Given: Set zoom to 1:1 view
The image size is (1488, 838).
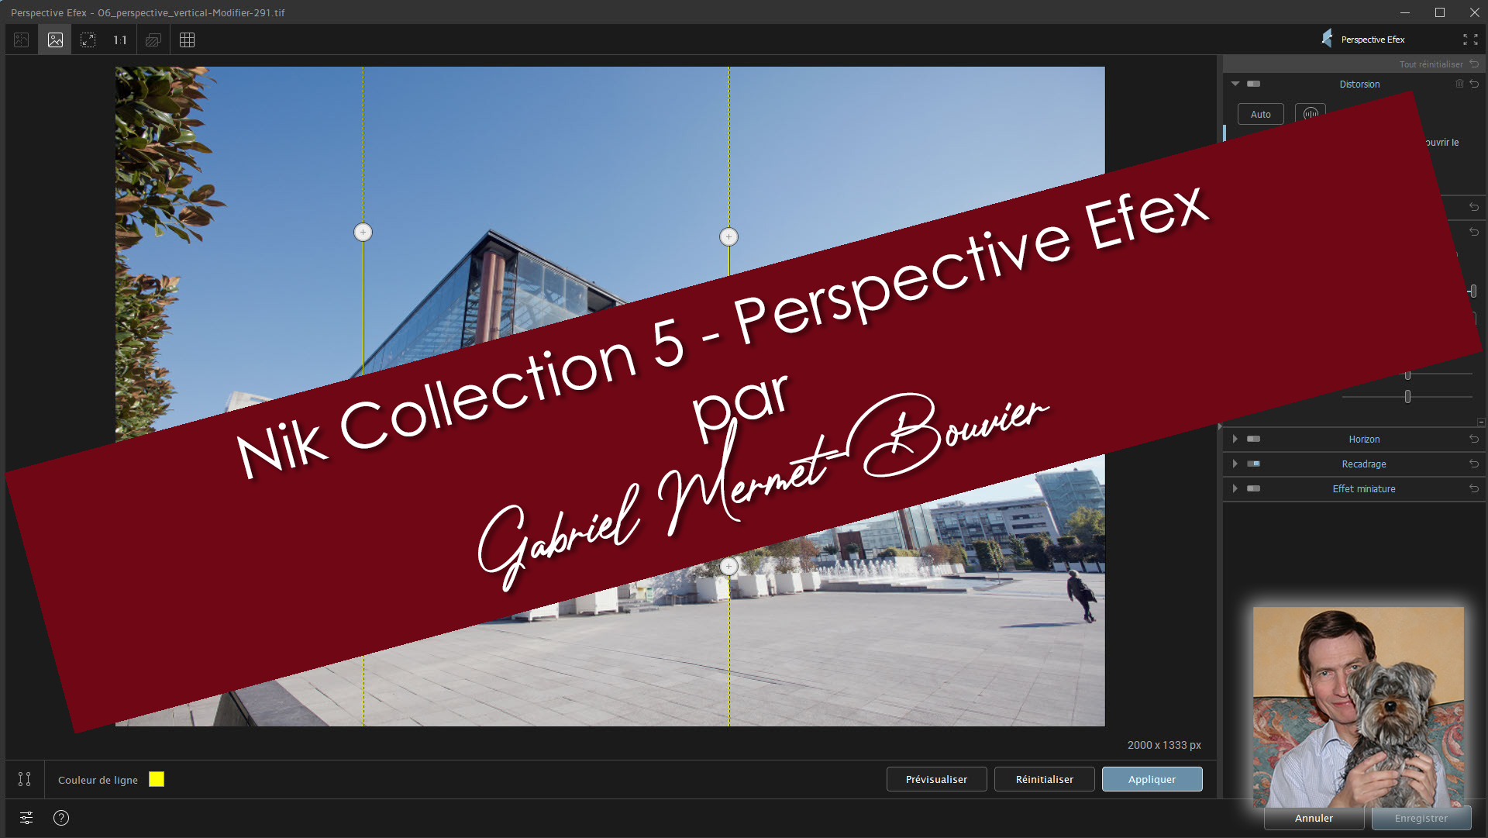Looking at the screenshot, I should point(120,40).
